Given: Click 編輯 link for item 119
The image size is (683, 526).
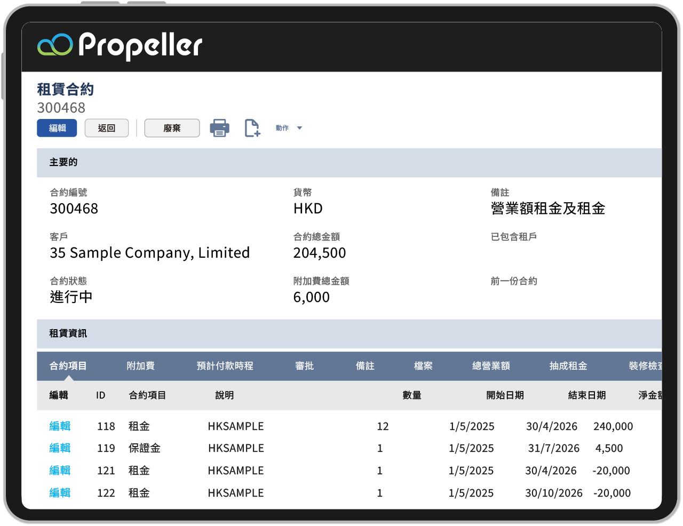Looking at the screenshot, I should pos(60,448).
